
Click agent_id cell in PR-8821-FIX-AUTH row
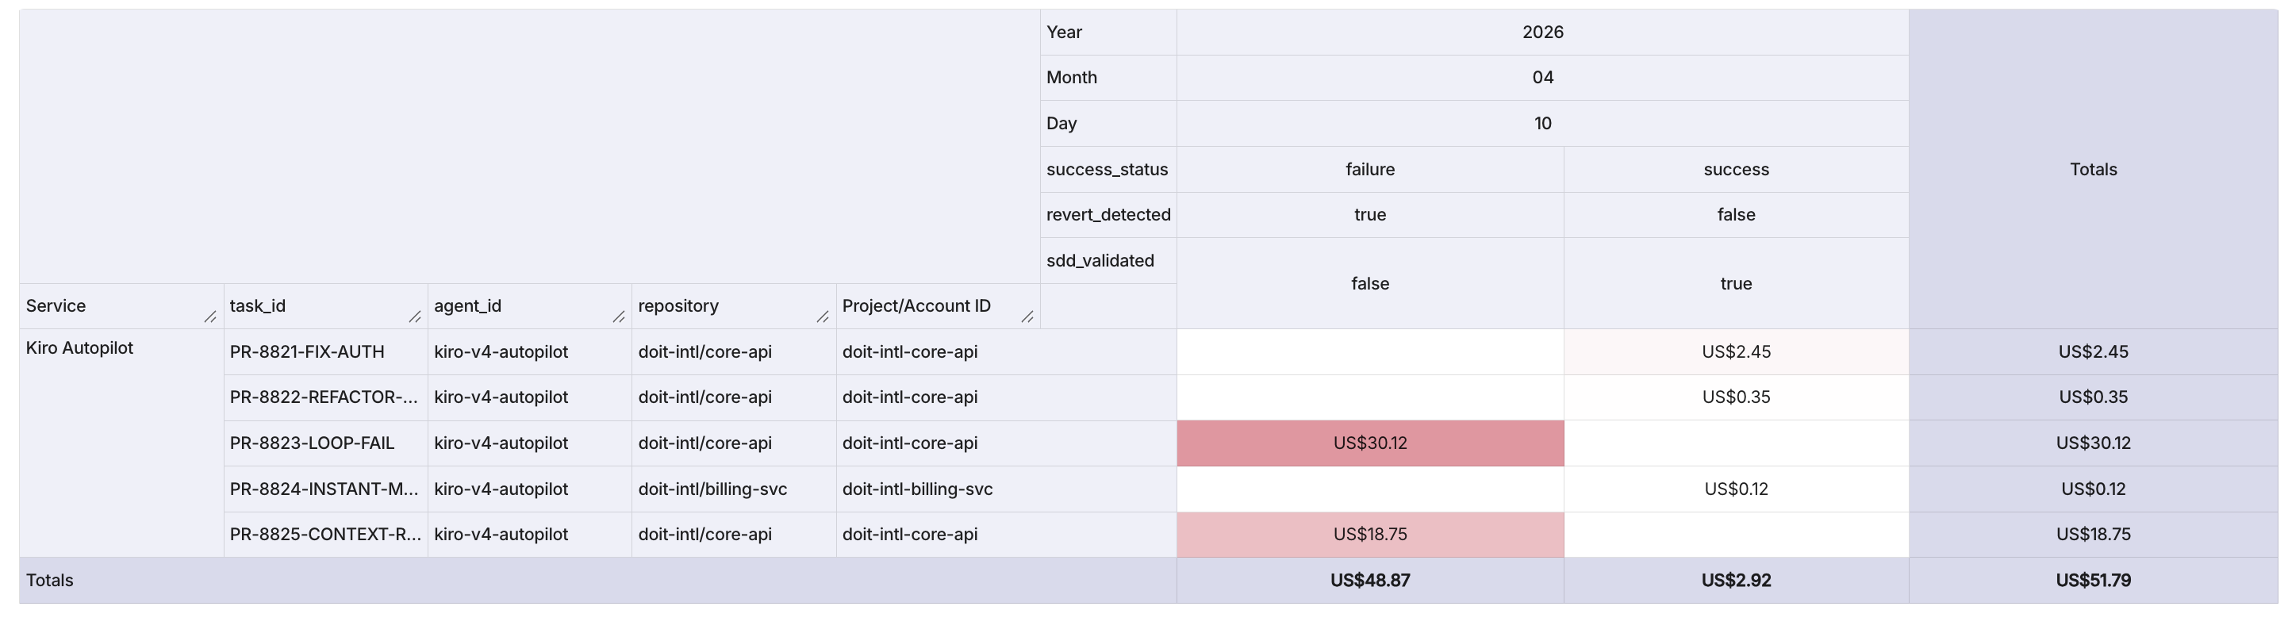pyautogui.click(x=530, y=351)
